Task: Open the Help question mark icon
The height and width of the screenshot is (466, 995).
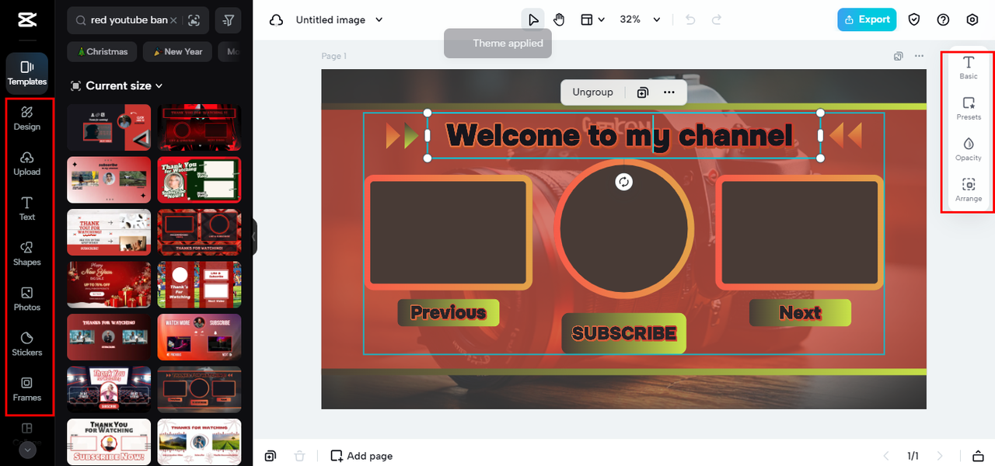Action: pos(943,19)
